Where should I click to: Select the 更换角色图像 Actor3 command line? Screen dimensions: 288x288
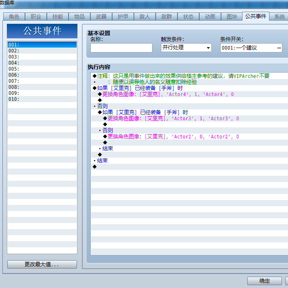(x=190, y=118)
